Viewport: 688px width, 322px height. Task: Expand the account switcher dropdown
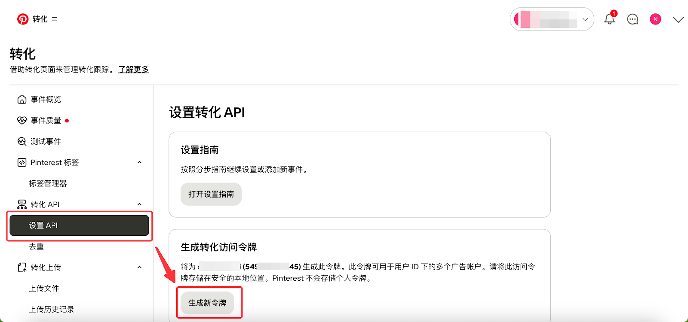[x=585, y=19]
